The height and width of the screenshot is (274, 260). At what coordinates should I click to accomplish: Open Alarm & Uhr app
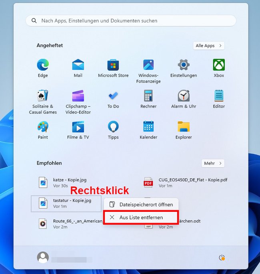point(184,95)
